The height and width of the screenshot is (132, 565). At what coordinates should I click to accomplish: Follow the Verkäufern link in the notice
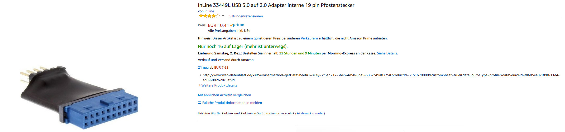(309, 38)
